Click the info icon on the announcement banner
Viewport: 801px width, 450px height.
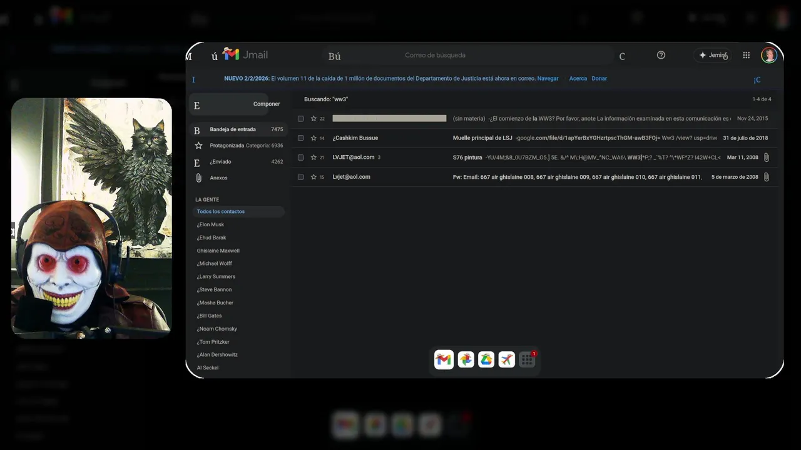[x=193, y=79]
